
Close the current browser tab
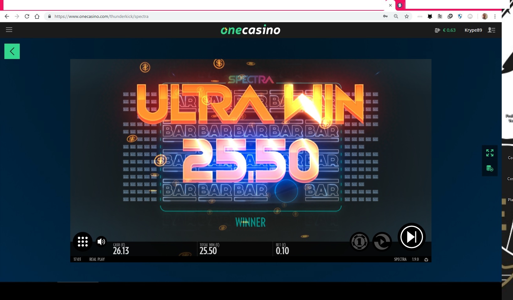390,5
